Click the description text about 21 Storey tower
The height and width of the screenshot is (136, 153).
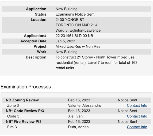(96, 63)
